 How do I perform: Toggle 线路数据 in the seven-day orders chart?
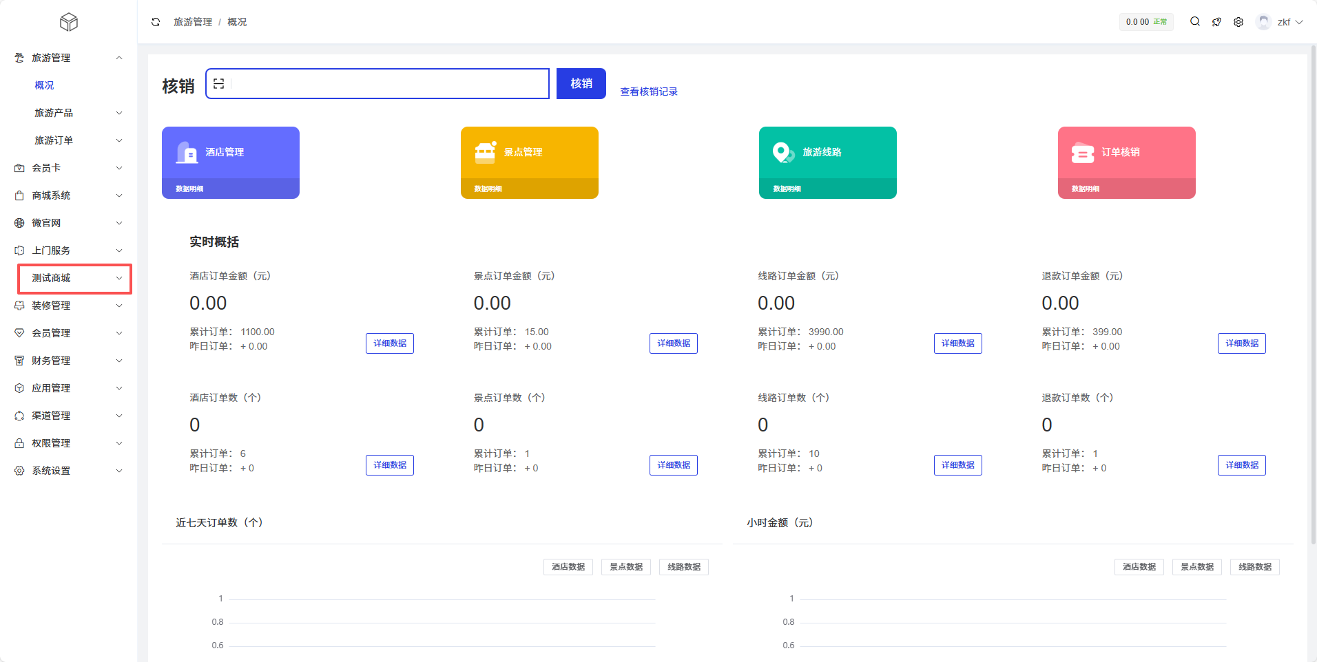[x=683, y=567]
